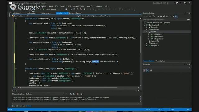
Task: Go to next message in Output toolbar
Action: click(74, 94)
